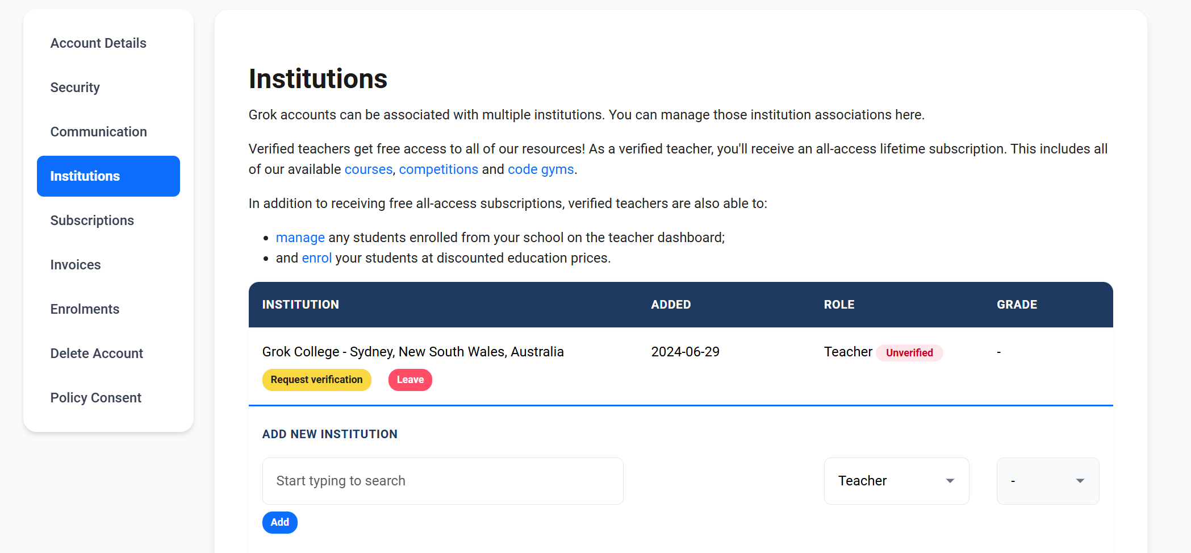Leave the Grok College institution
The image size is (1191, 553).
(x=410, y=380)
